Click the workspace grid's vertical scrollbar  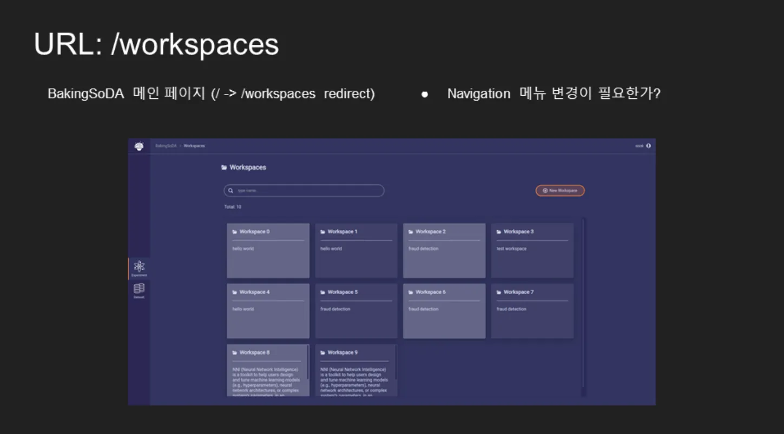pos(583,303)
